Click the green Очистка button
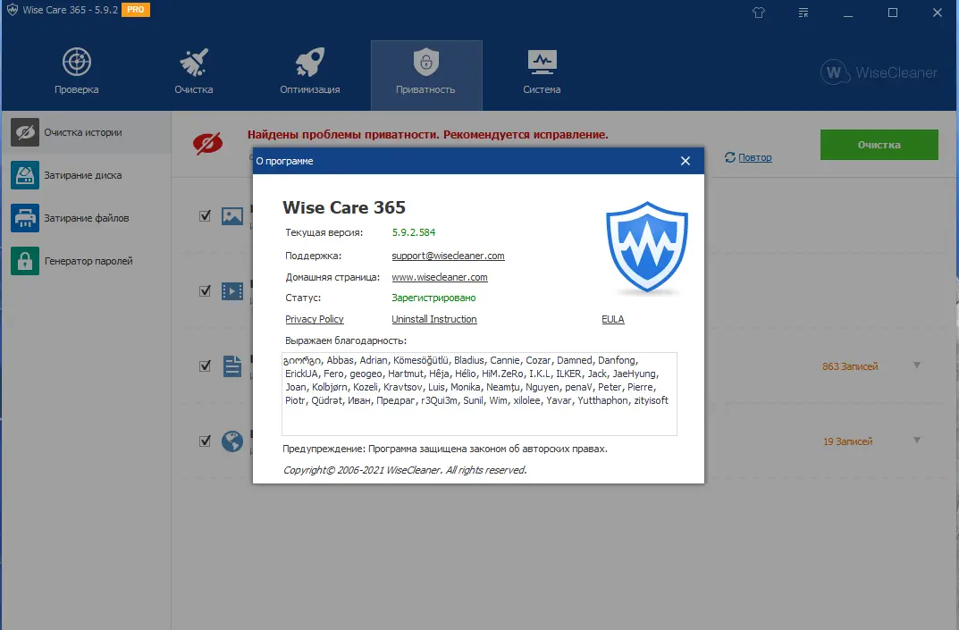Screen dimensions: 959x630 click(879, 145)
